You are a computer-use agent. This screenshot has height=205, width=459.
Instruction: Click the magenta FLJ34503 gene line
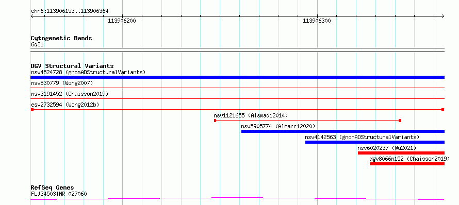point(237,199)
